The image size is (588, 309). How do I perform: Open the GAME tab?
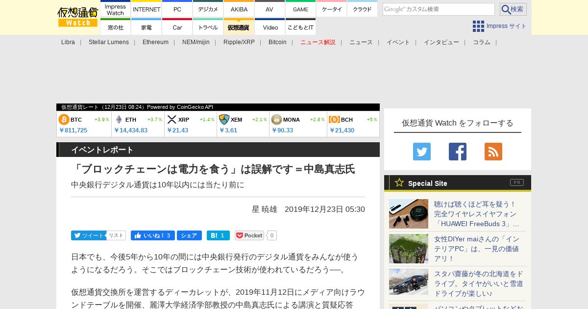[300, 9]
